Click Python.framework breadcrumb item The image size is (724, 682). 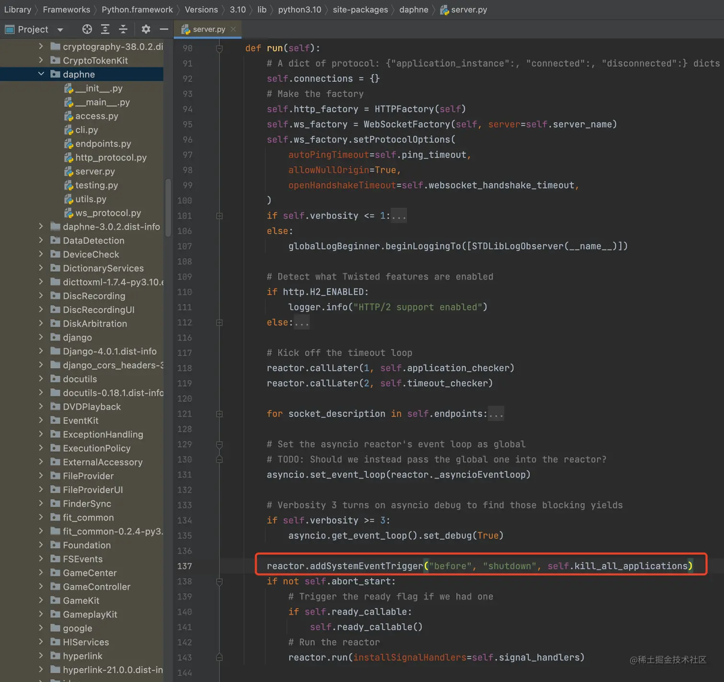pyautogui.click(x=137, y=10)
